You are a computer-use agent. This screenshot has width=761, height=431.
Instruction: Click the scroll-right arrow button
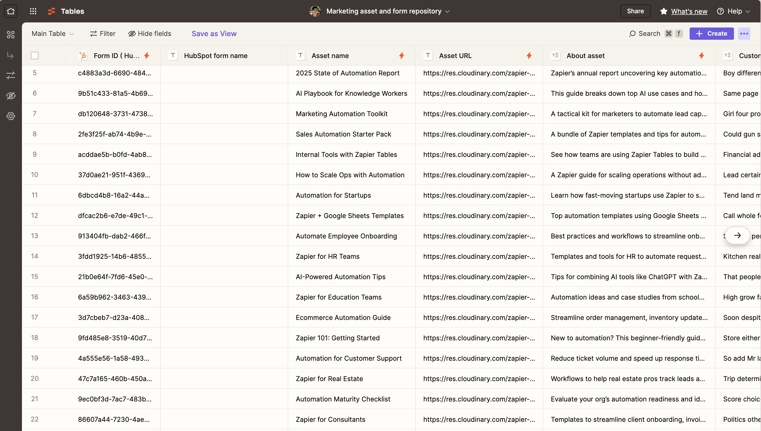(737, 236)
